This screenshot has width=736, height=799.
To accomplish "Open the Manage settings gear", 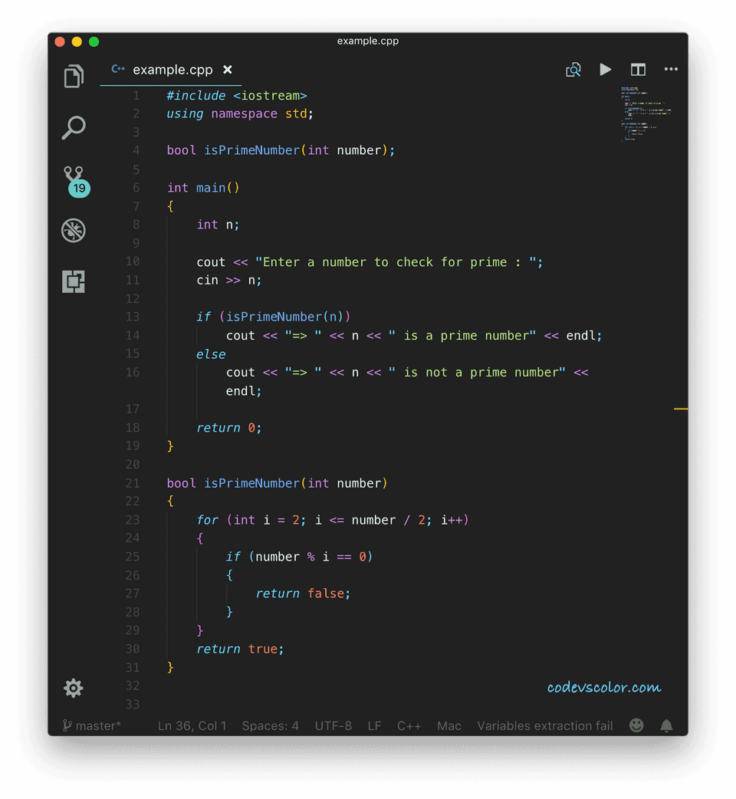I will 73,688.
